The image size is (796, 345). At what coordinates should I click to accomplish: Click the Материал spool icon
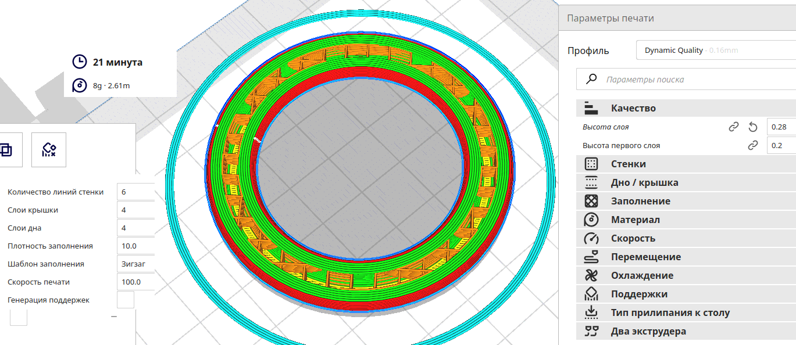pyautogui.click(x=591, y=220)
